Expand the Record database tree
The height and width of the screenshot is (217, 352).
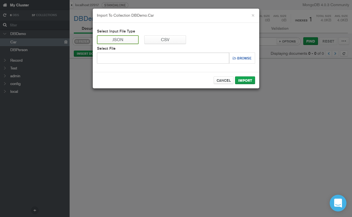tap(5, 60)
